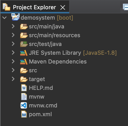The image size is (128, 126).
Task: Click the mvnw text file icon
Action: [x=24, y=97]
